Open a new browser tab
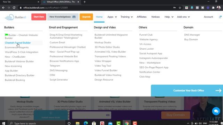Screen dimensions: 223x125 point(85,2)
